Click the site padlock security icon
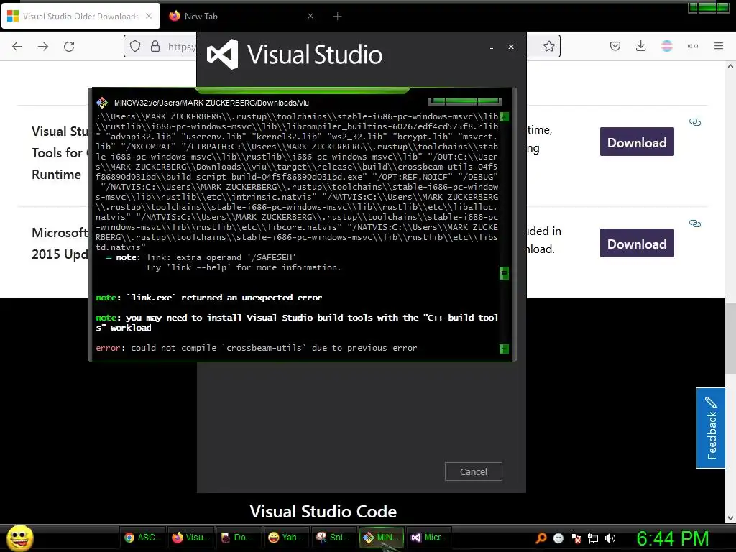 [155, 46]
